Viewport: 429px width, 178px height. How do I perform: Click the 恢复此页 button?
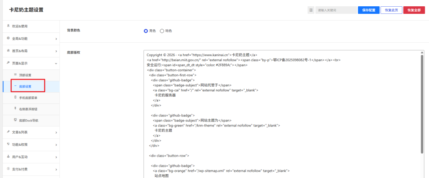[x=391, y=10]
